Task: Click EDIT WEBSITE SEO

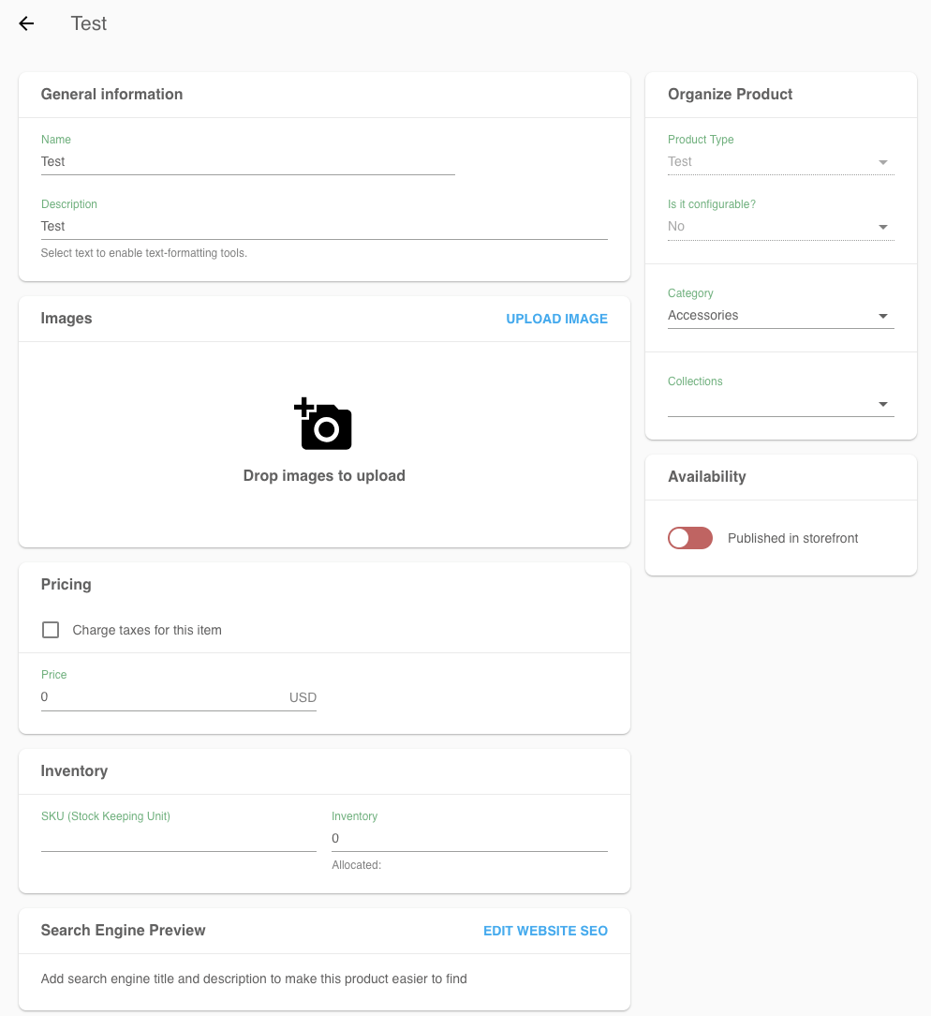Action: [x=545, y=931]
